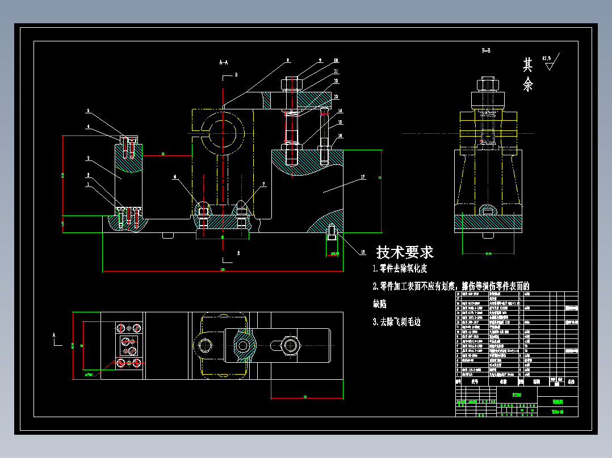Click the "A-A" section view label
Screen dimensions: 612x458
224,62
